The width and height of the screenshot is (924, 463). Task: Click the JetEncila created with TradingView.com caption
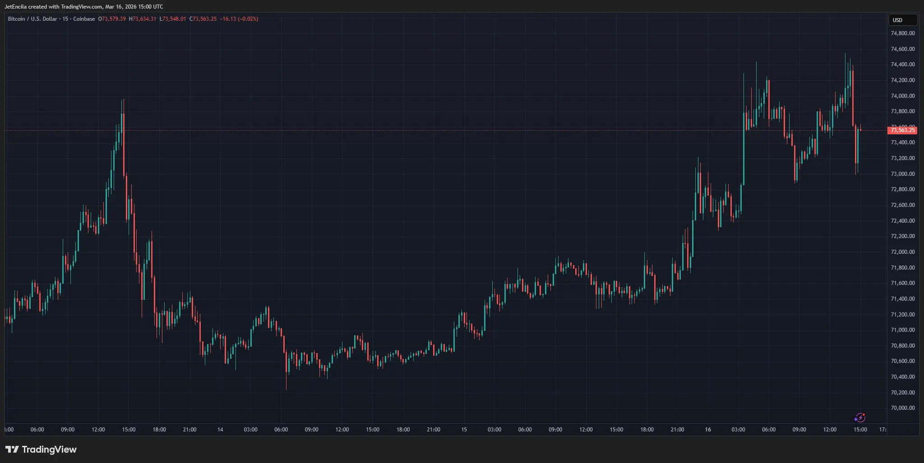(x=84, y=7)
